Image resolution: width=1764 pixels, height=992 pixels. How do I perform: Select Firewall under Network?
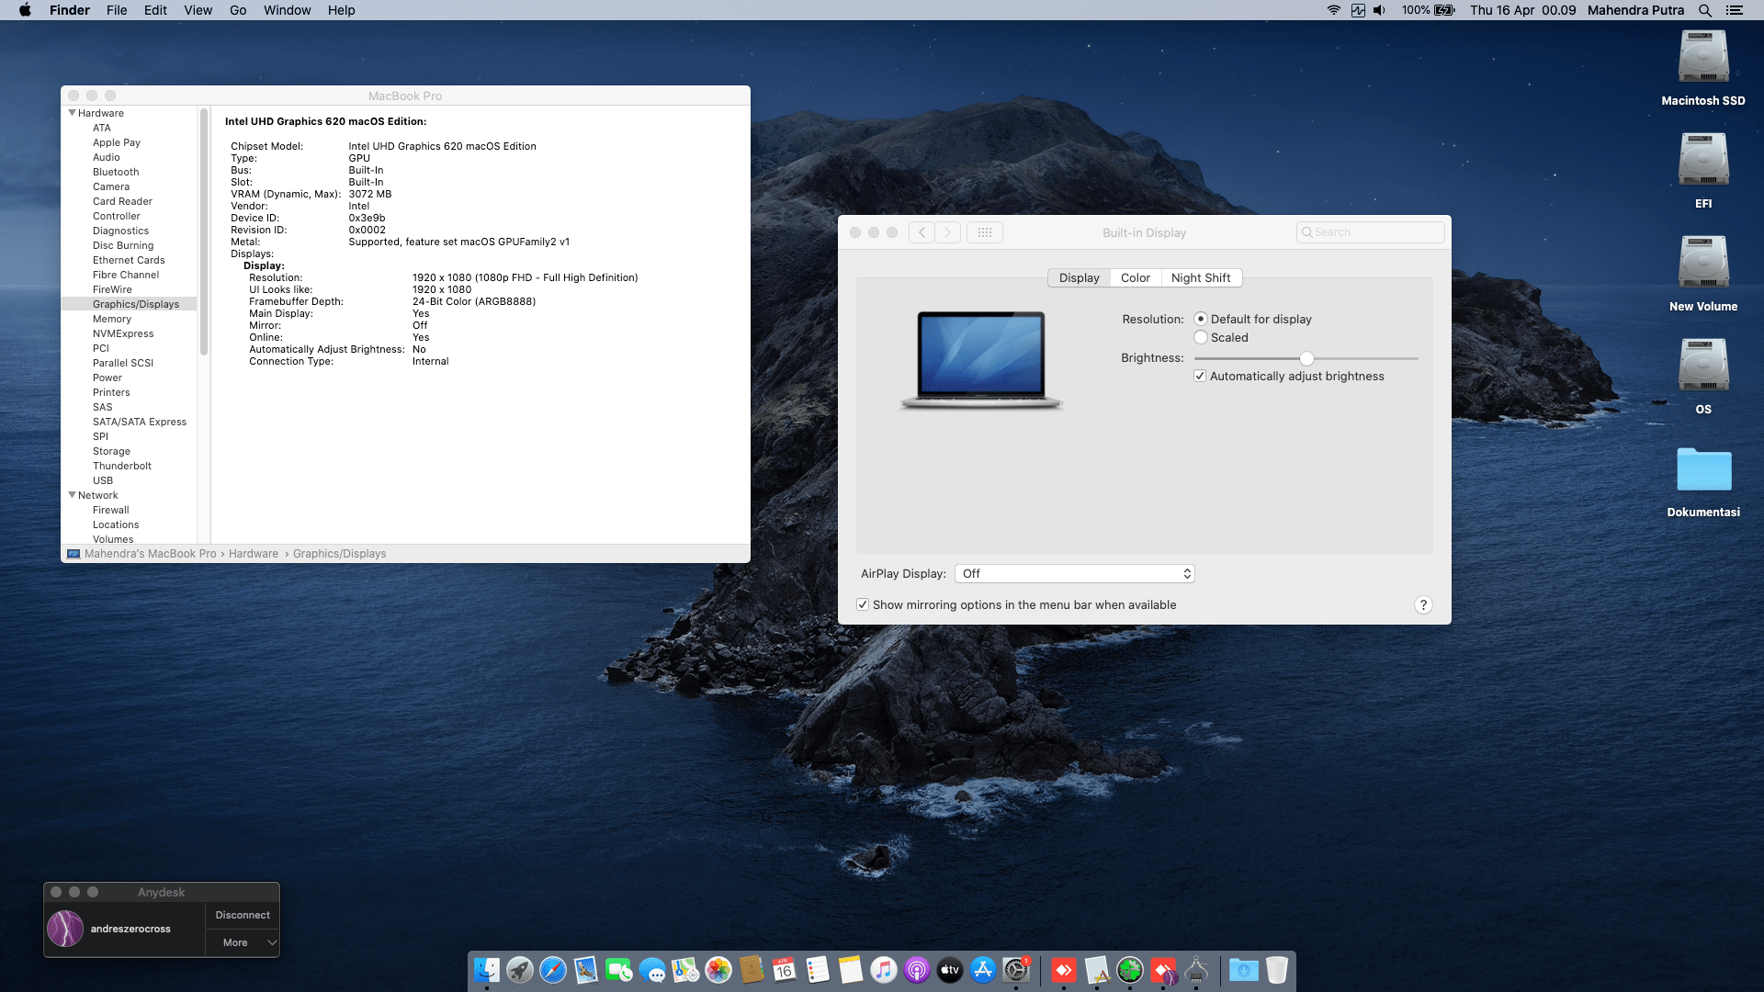110,510
